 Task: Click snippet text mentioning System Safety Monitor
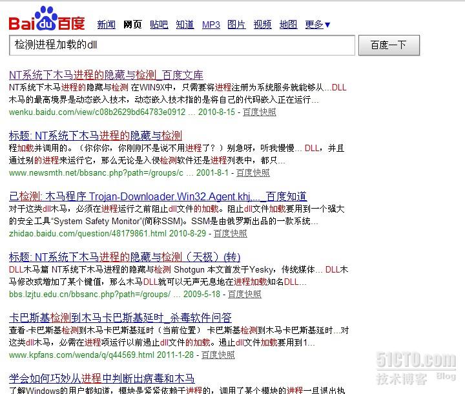pos(163,221)
